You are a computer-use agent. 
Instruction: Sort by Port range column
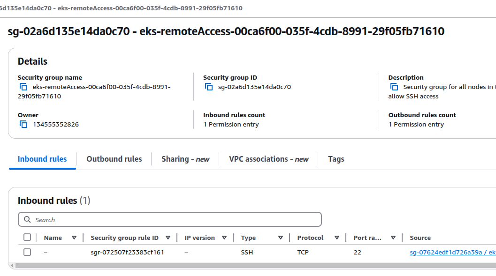(393, 238)
